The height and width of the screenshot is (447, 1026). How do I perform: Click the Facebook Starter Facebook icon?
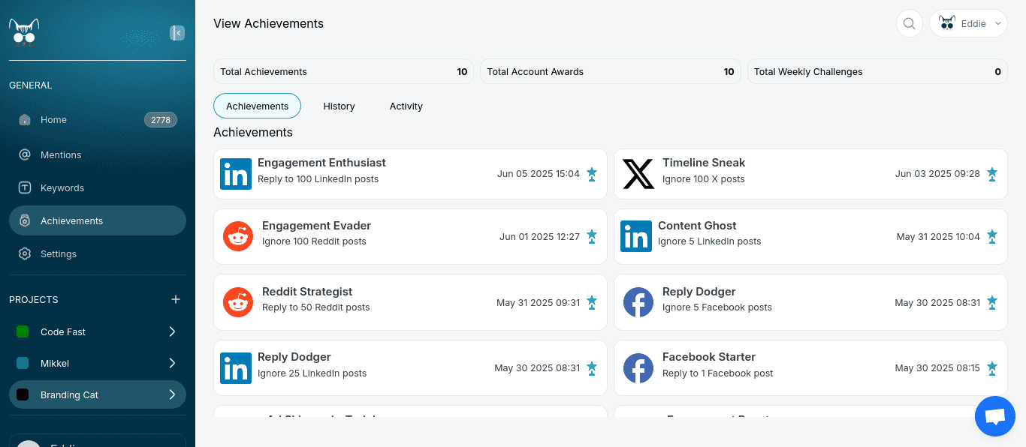(638, 368)
